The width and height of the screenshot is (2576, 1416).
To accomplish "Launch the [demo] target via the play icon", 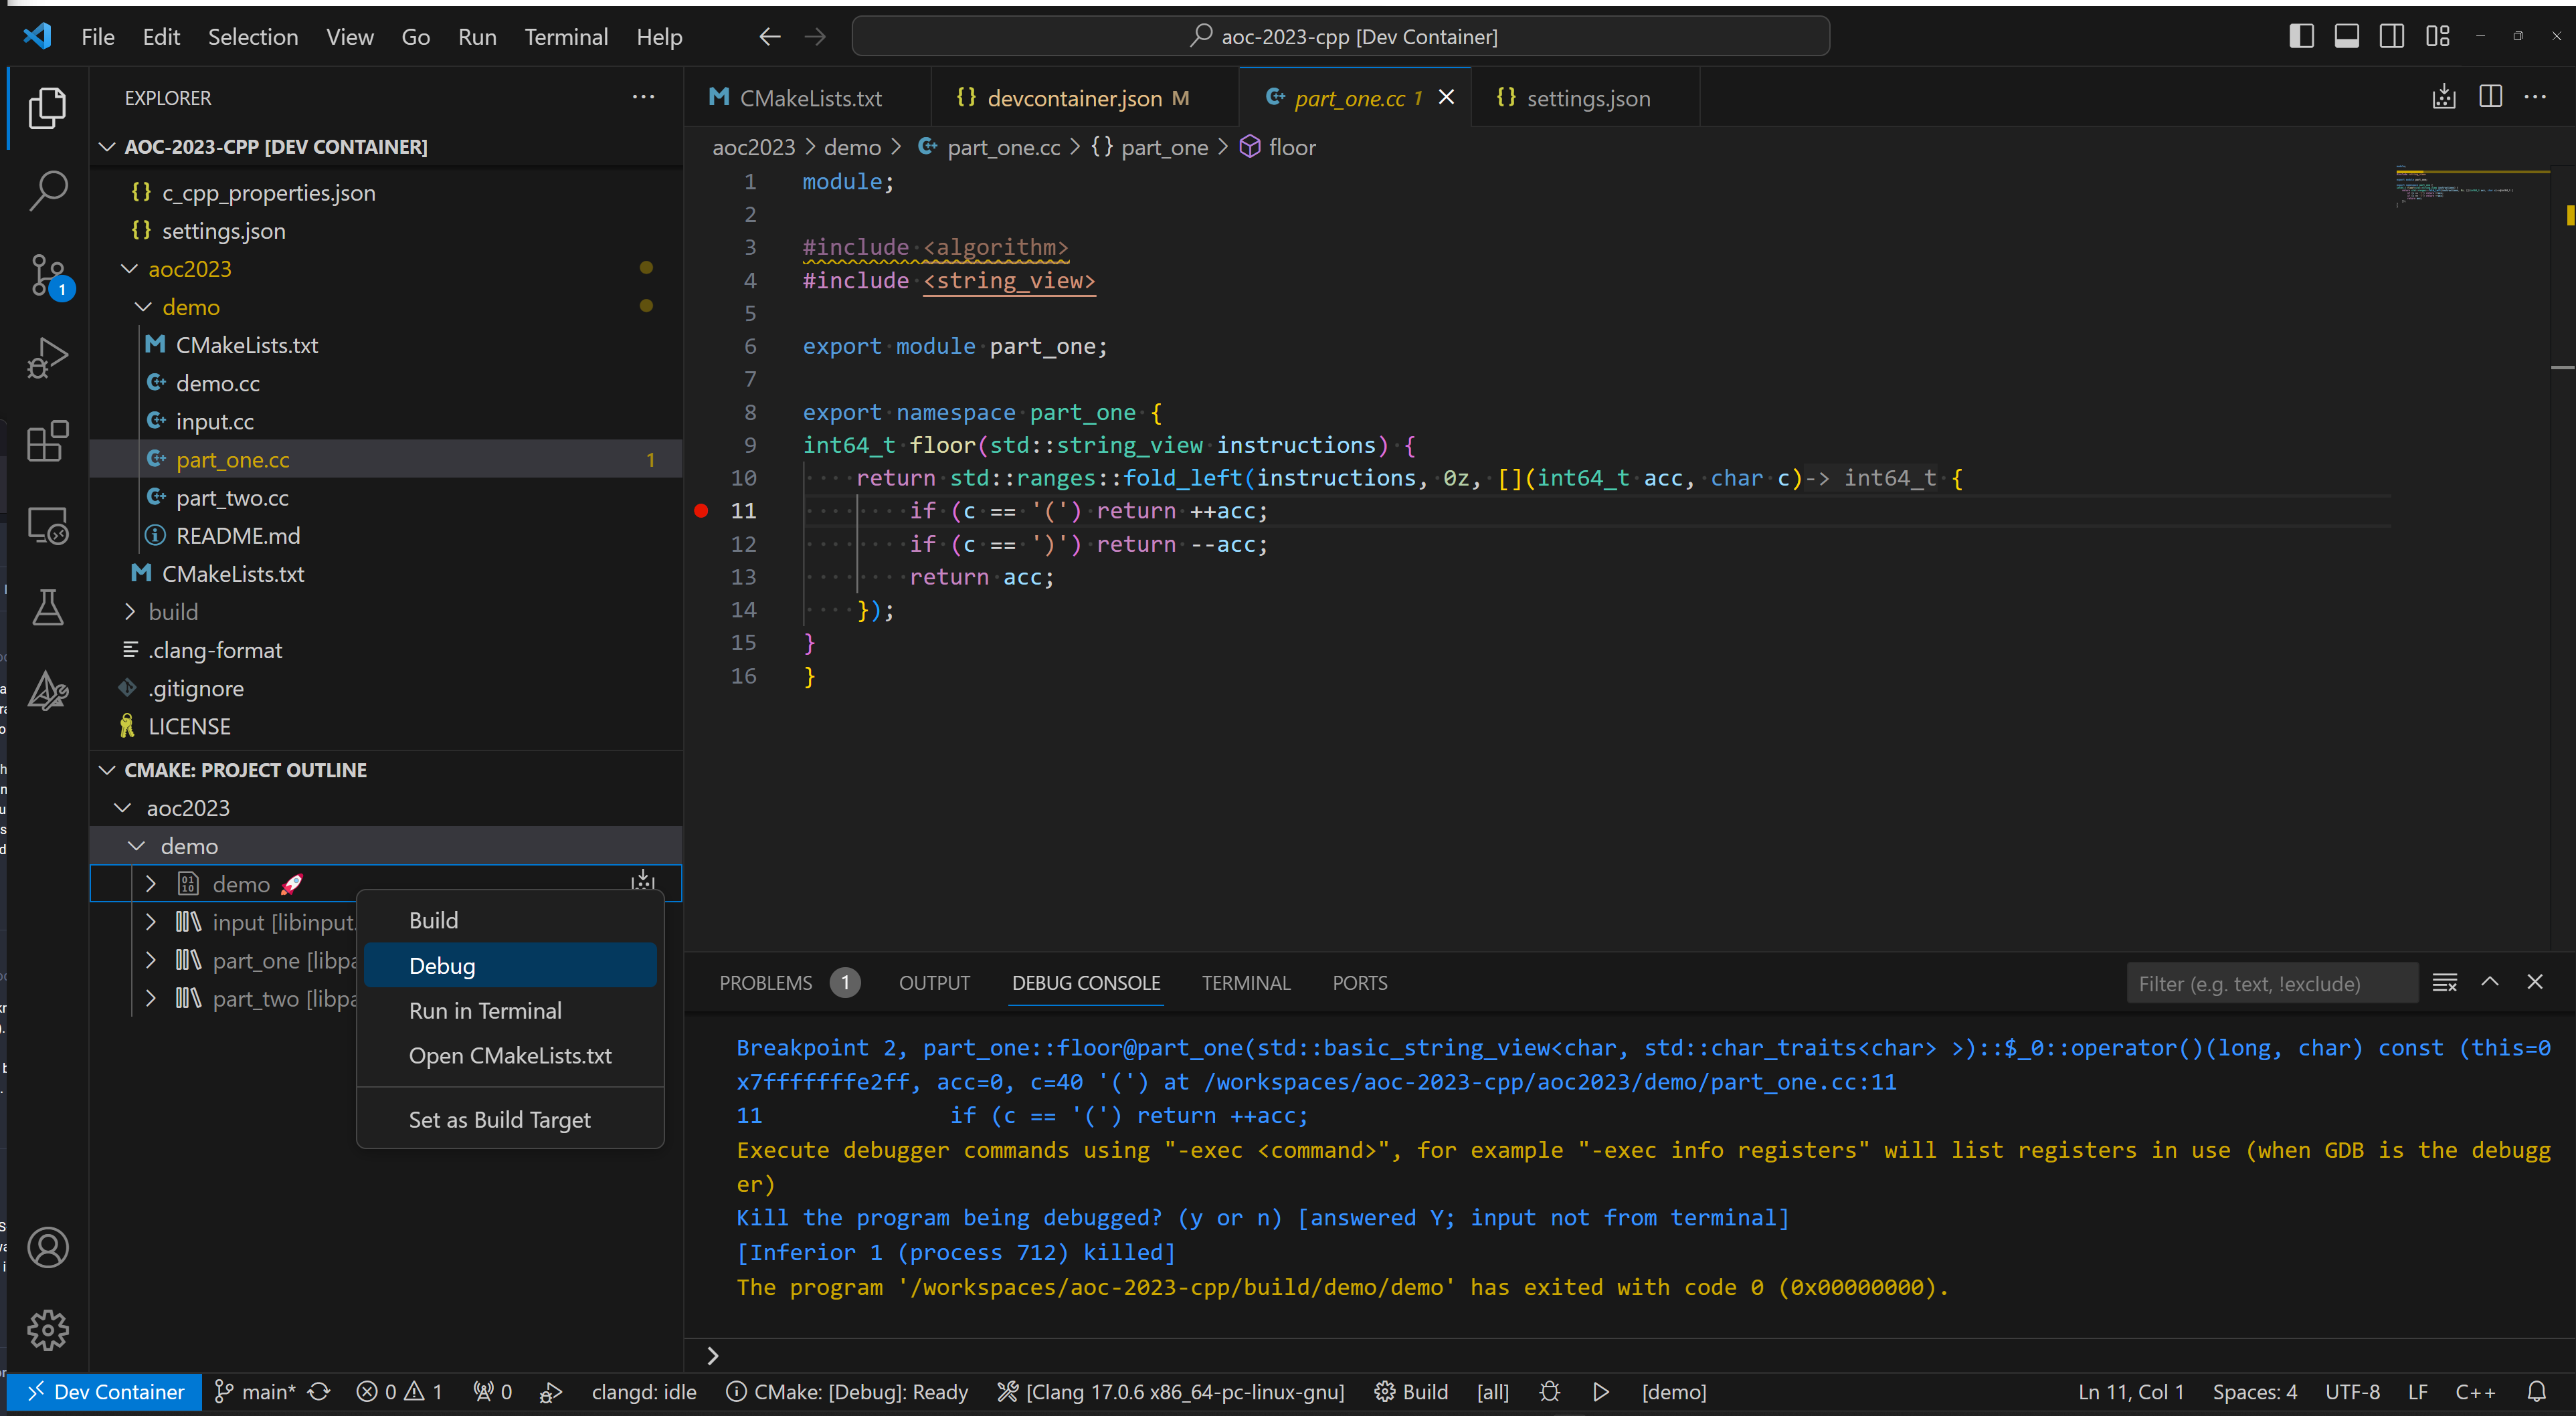I will pos(1600,1391).
